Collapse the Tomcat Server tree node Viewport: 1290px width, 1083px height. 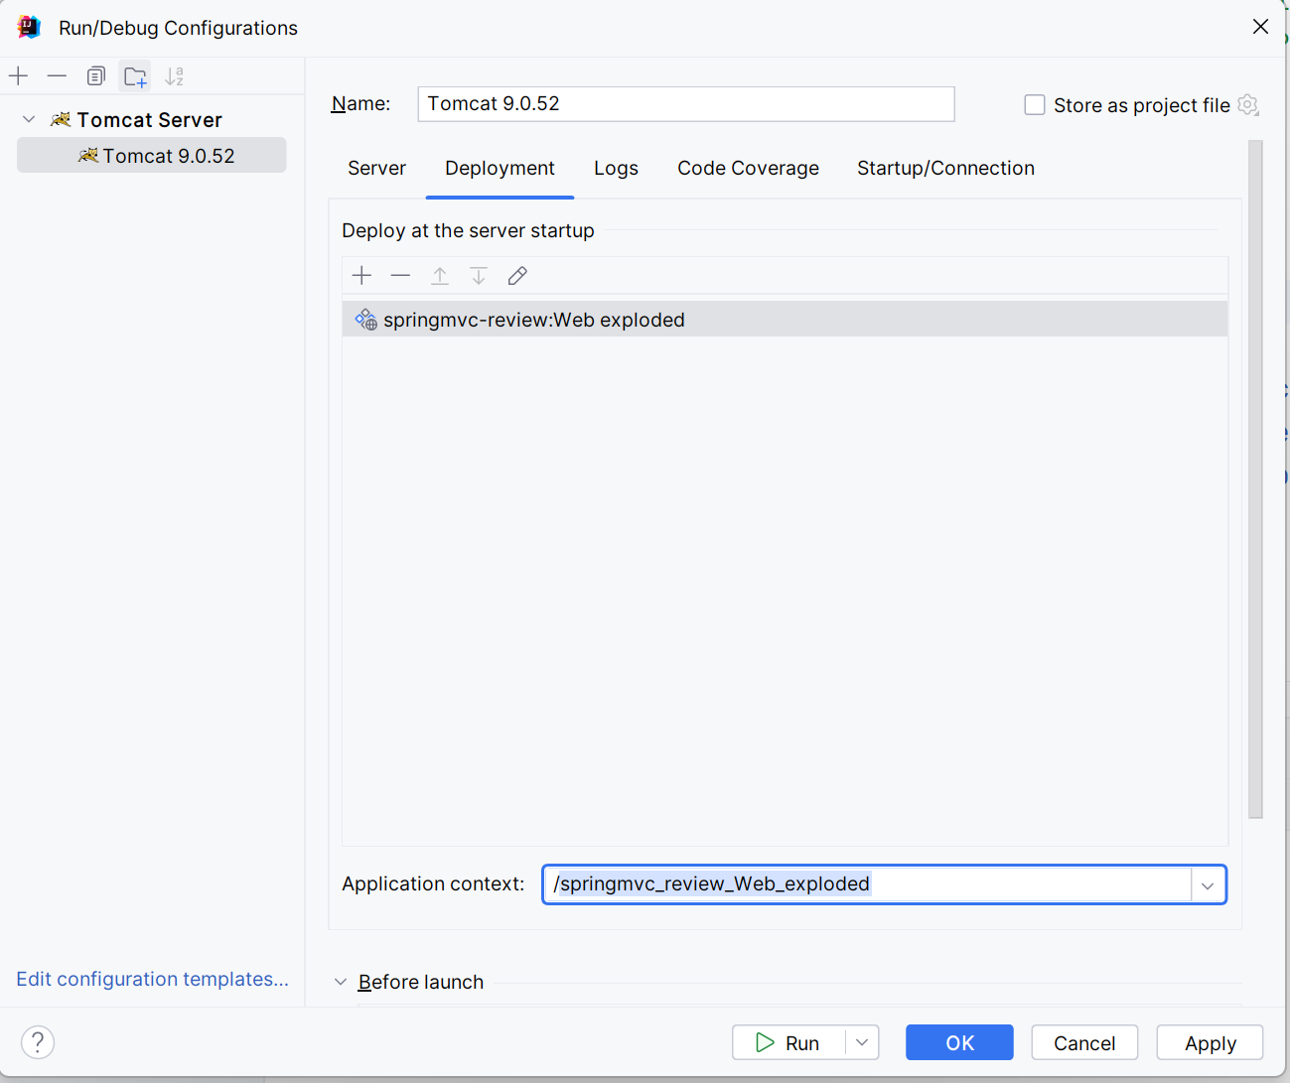coord(29,119)
